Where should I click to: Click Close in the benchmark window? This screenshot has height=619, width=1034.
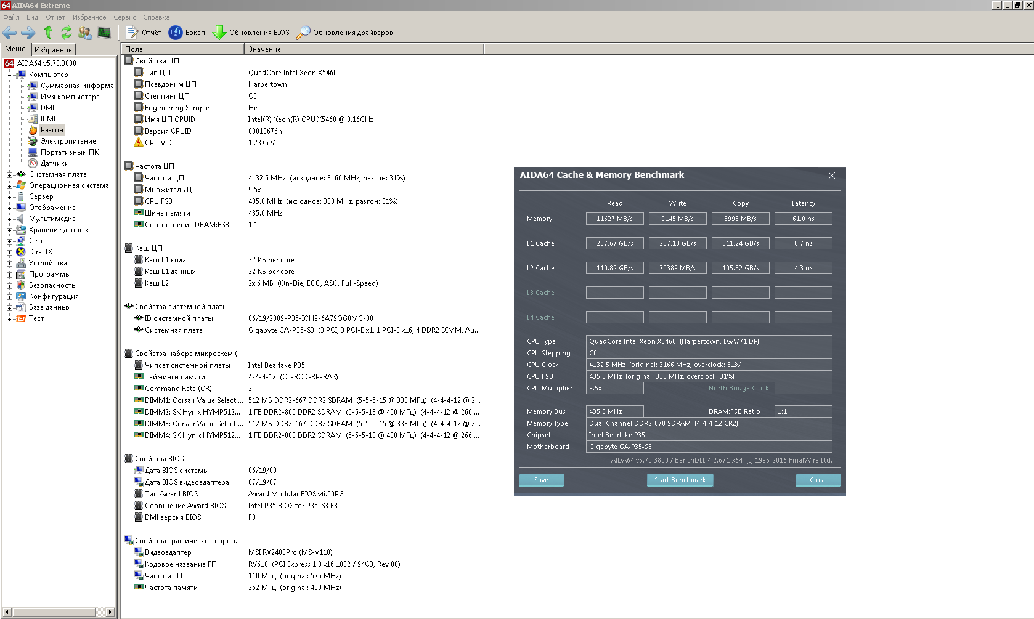point(818,480)
